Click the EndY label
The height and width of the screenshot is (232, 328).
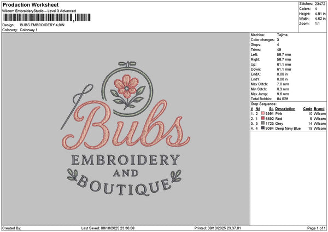(256, 79)
